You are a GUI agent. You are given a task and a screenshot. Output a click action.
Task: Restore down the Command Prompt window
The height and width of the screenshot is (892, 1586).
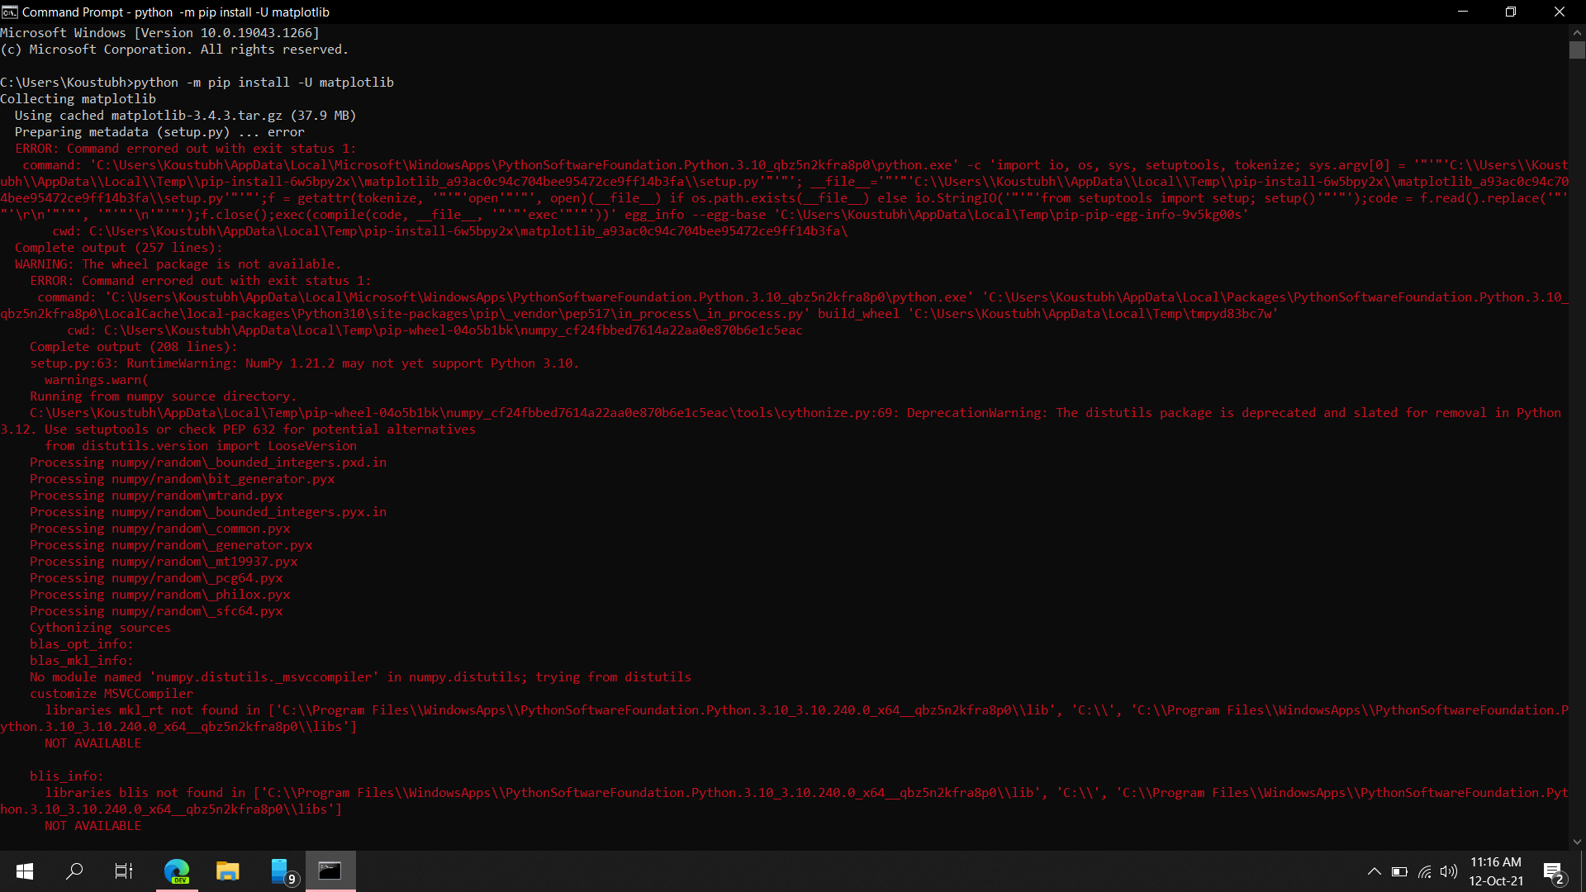coord(1511,12)
